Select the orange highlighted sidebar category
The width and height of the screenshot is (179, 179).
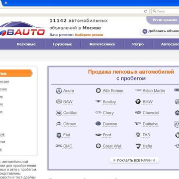click(x=16, y=74)
